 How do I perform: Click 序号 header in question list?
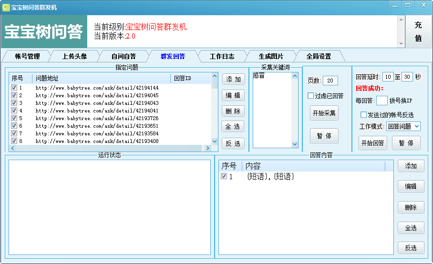21,78
